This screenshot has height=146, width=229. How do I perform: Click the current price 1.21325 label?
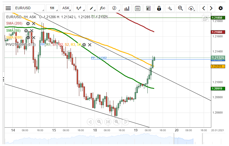[218, 58]
